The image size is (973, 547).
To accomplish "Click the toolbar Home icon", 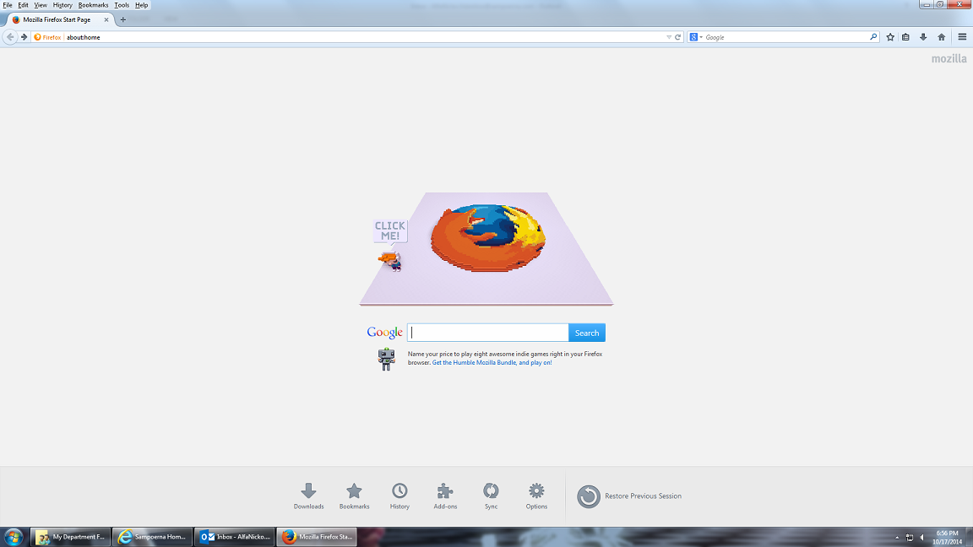I will tap(942, 37).
